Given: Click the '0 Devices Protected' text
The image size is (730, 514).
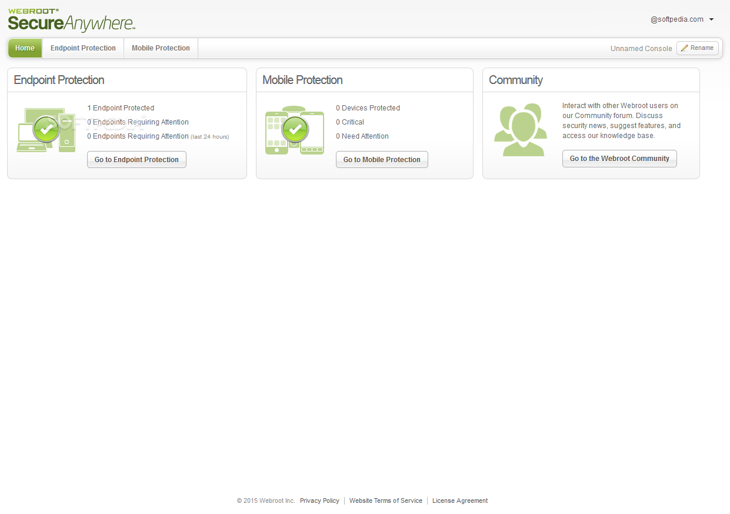Looking at the screenshot, I should pos(368,108).
